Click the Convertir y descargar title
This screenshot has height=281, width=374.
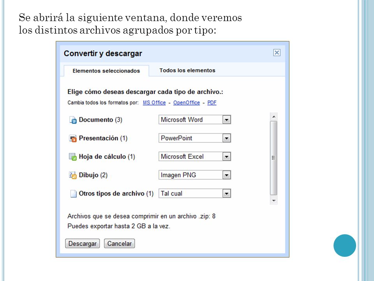tap(103, 53)
